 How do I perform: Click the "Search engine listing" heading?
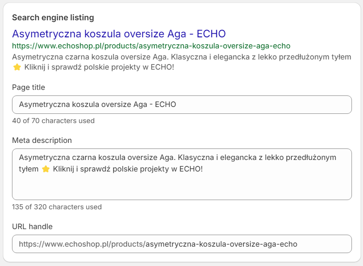(53, 18)
